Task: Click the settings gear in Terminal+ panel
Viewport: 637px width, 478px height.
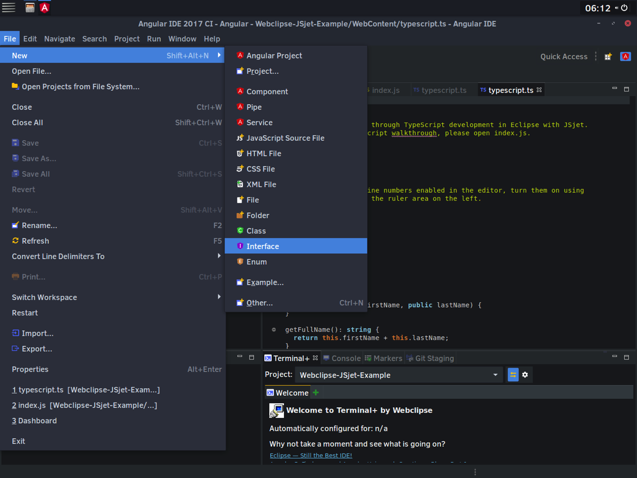Action: (525, 374)
